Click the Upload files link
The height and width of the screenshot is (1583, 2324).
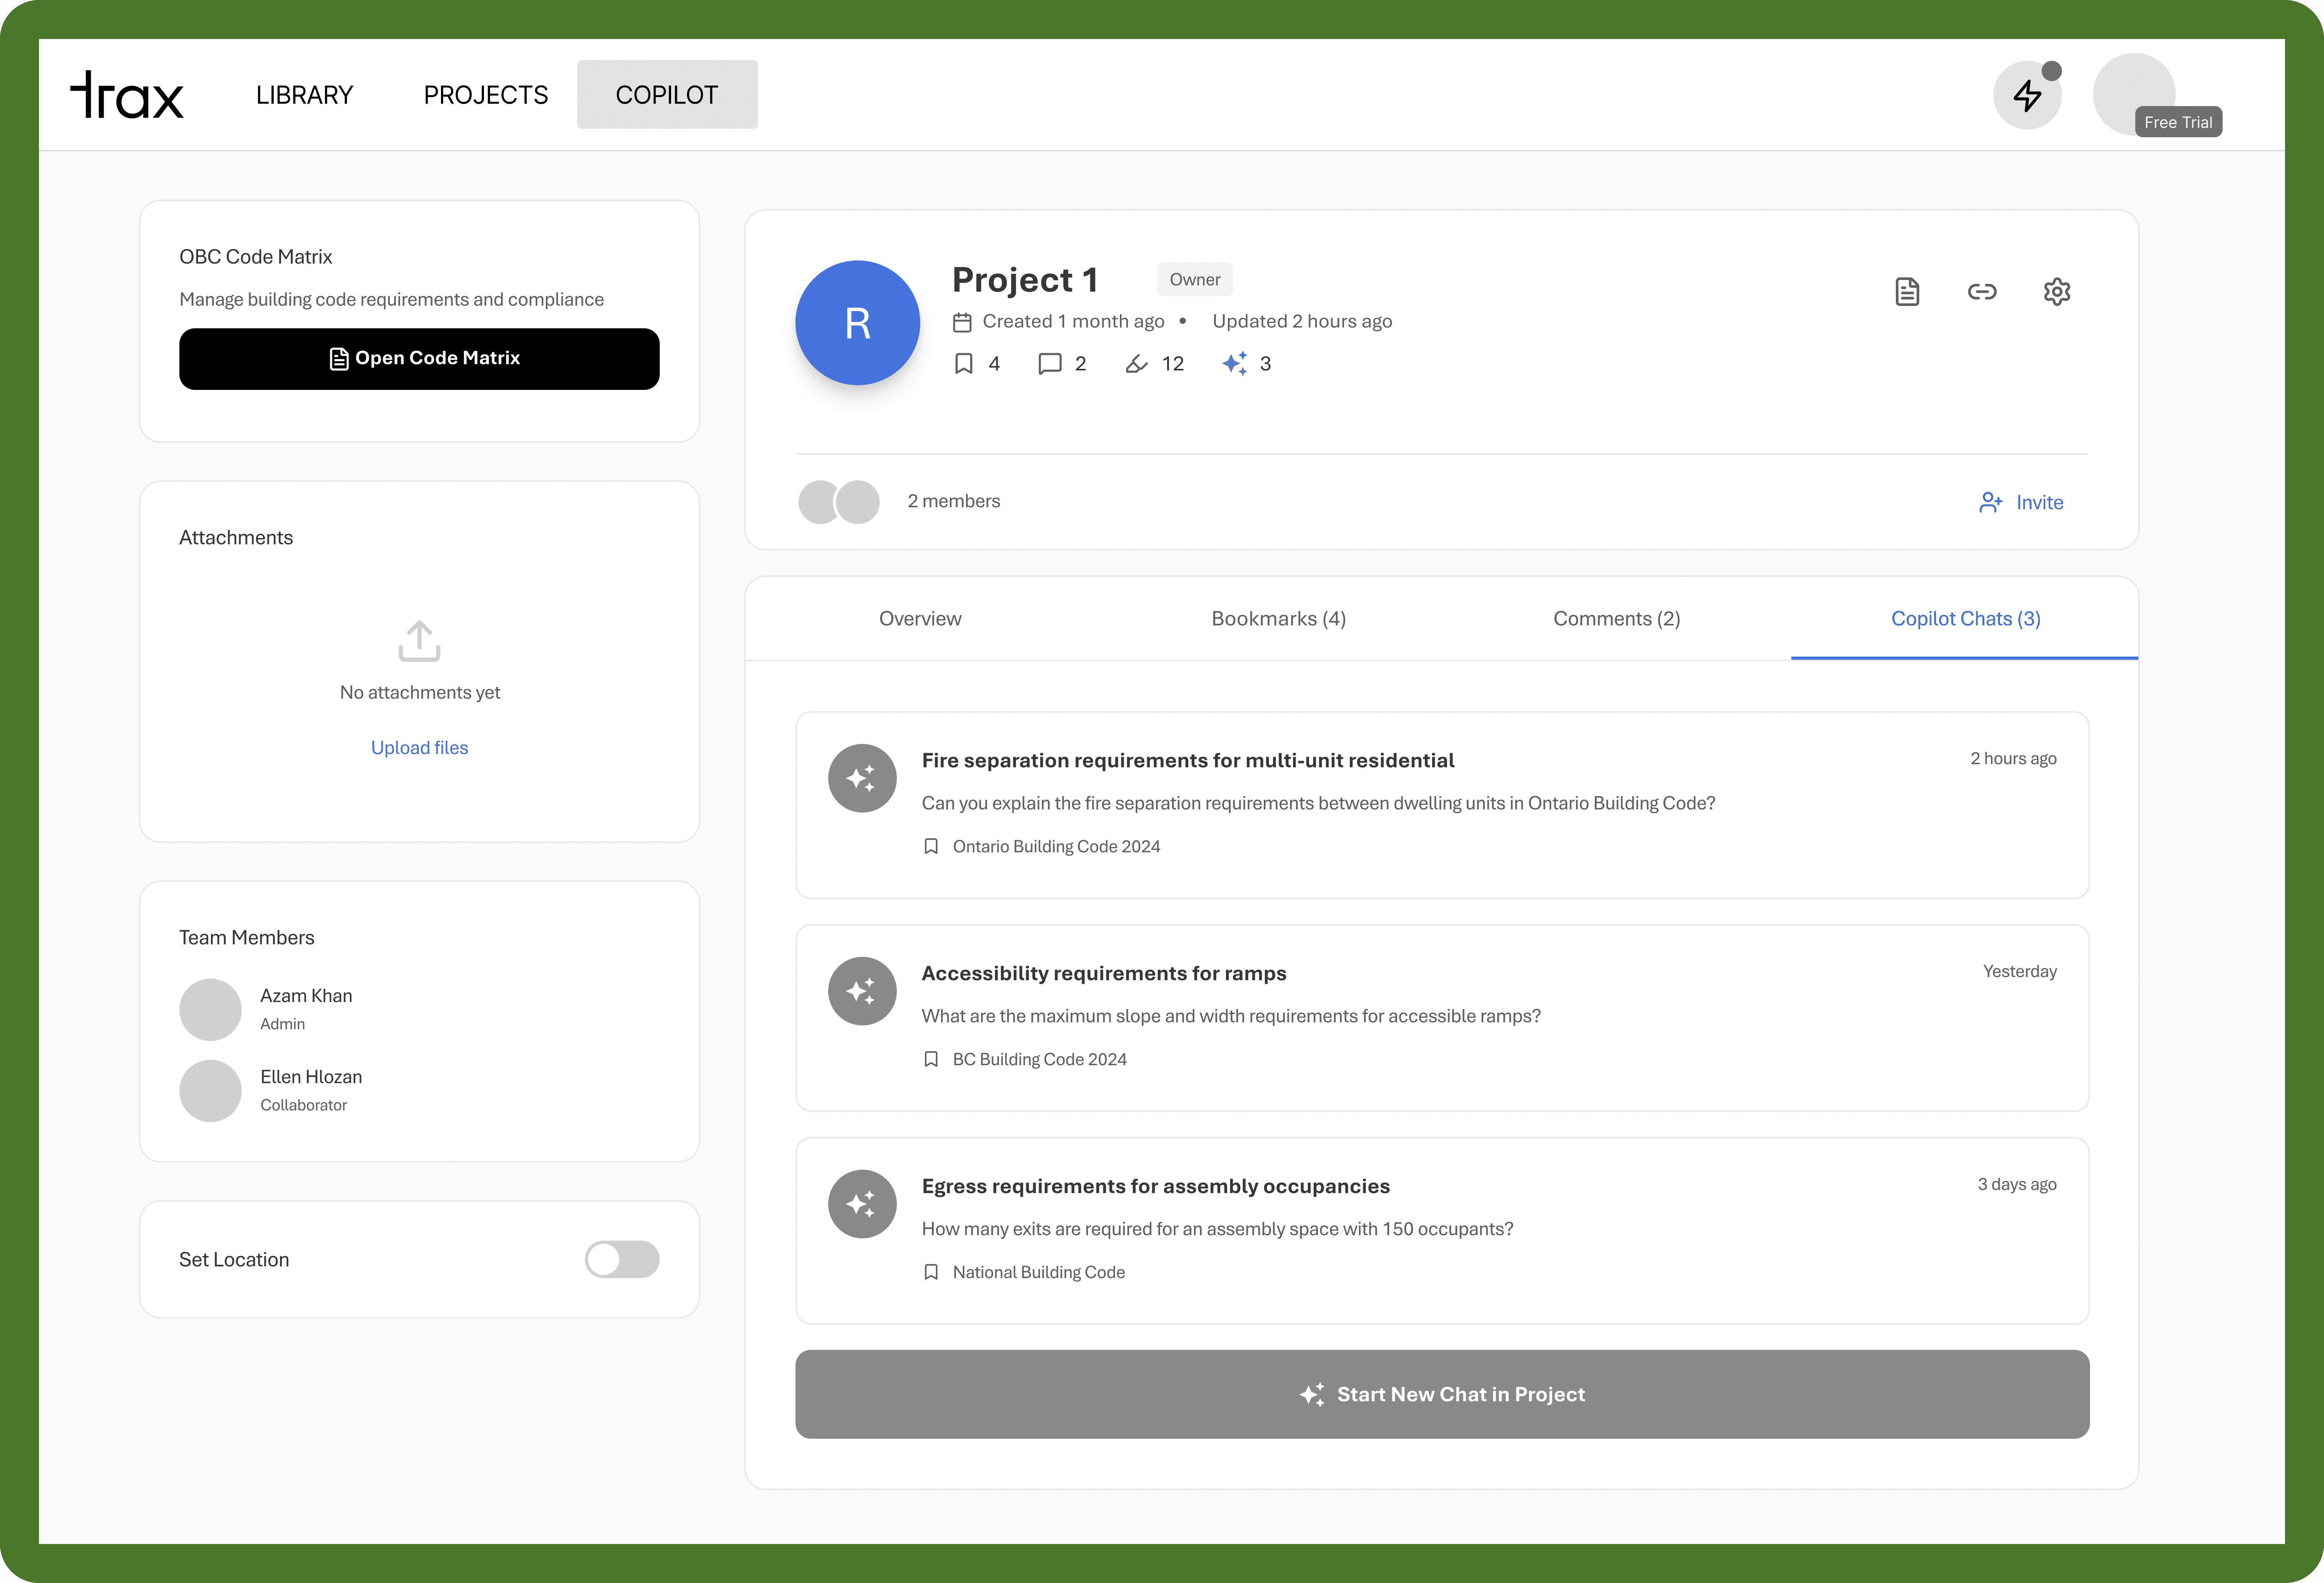coord(419,748)
